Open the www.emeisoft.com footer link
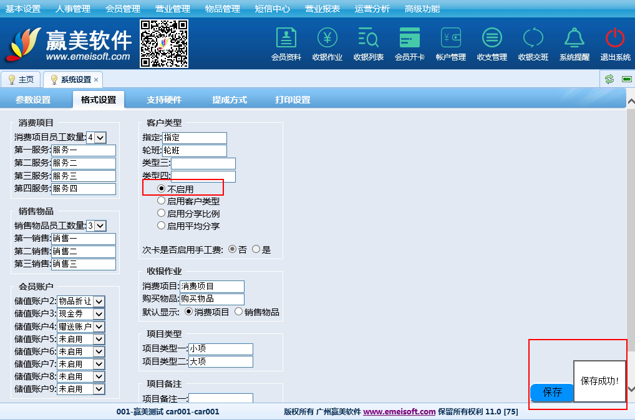635x420 pixels. [x=399, y=412]
